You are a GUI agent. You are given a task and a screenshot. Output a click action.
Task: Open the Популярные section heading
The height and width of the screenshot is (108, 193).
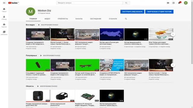click(31, 55)
